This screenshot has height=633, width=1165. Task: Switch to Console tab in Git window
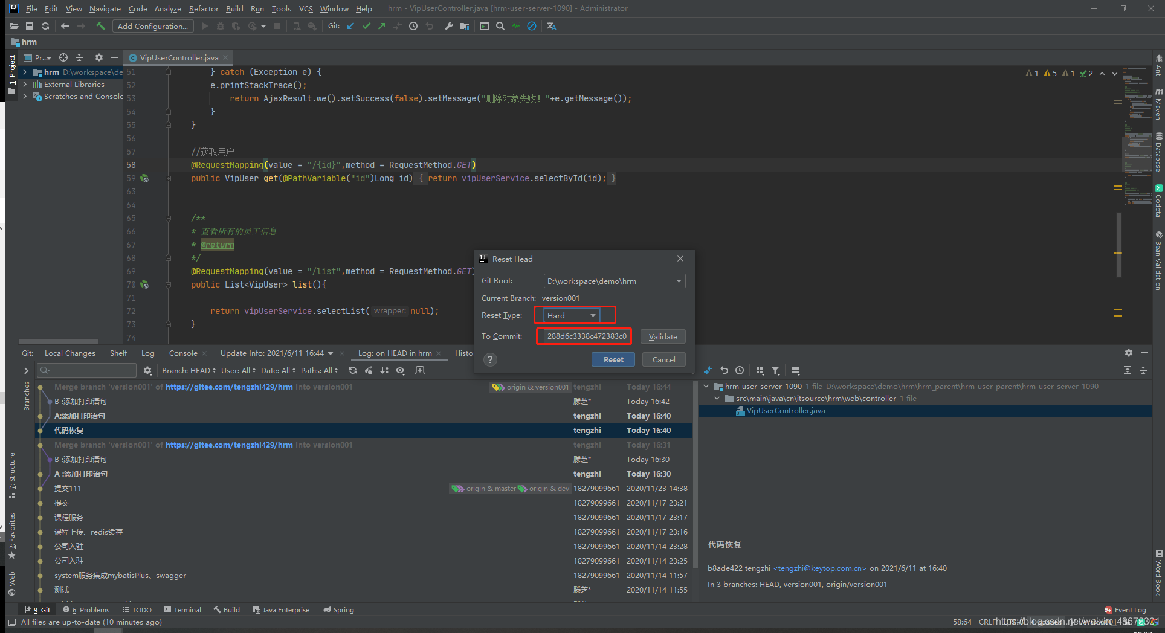click(x=183, y=353)
